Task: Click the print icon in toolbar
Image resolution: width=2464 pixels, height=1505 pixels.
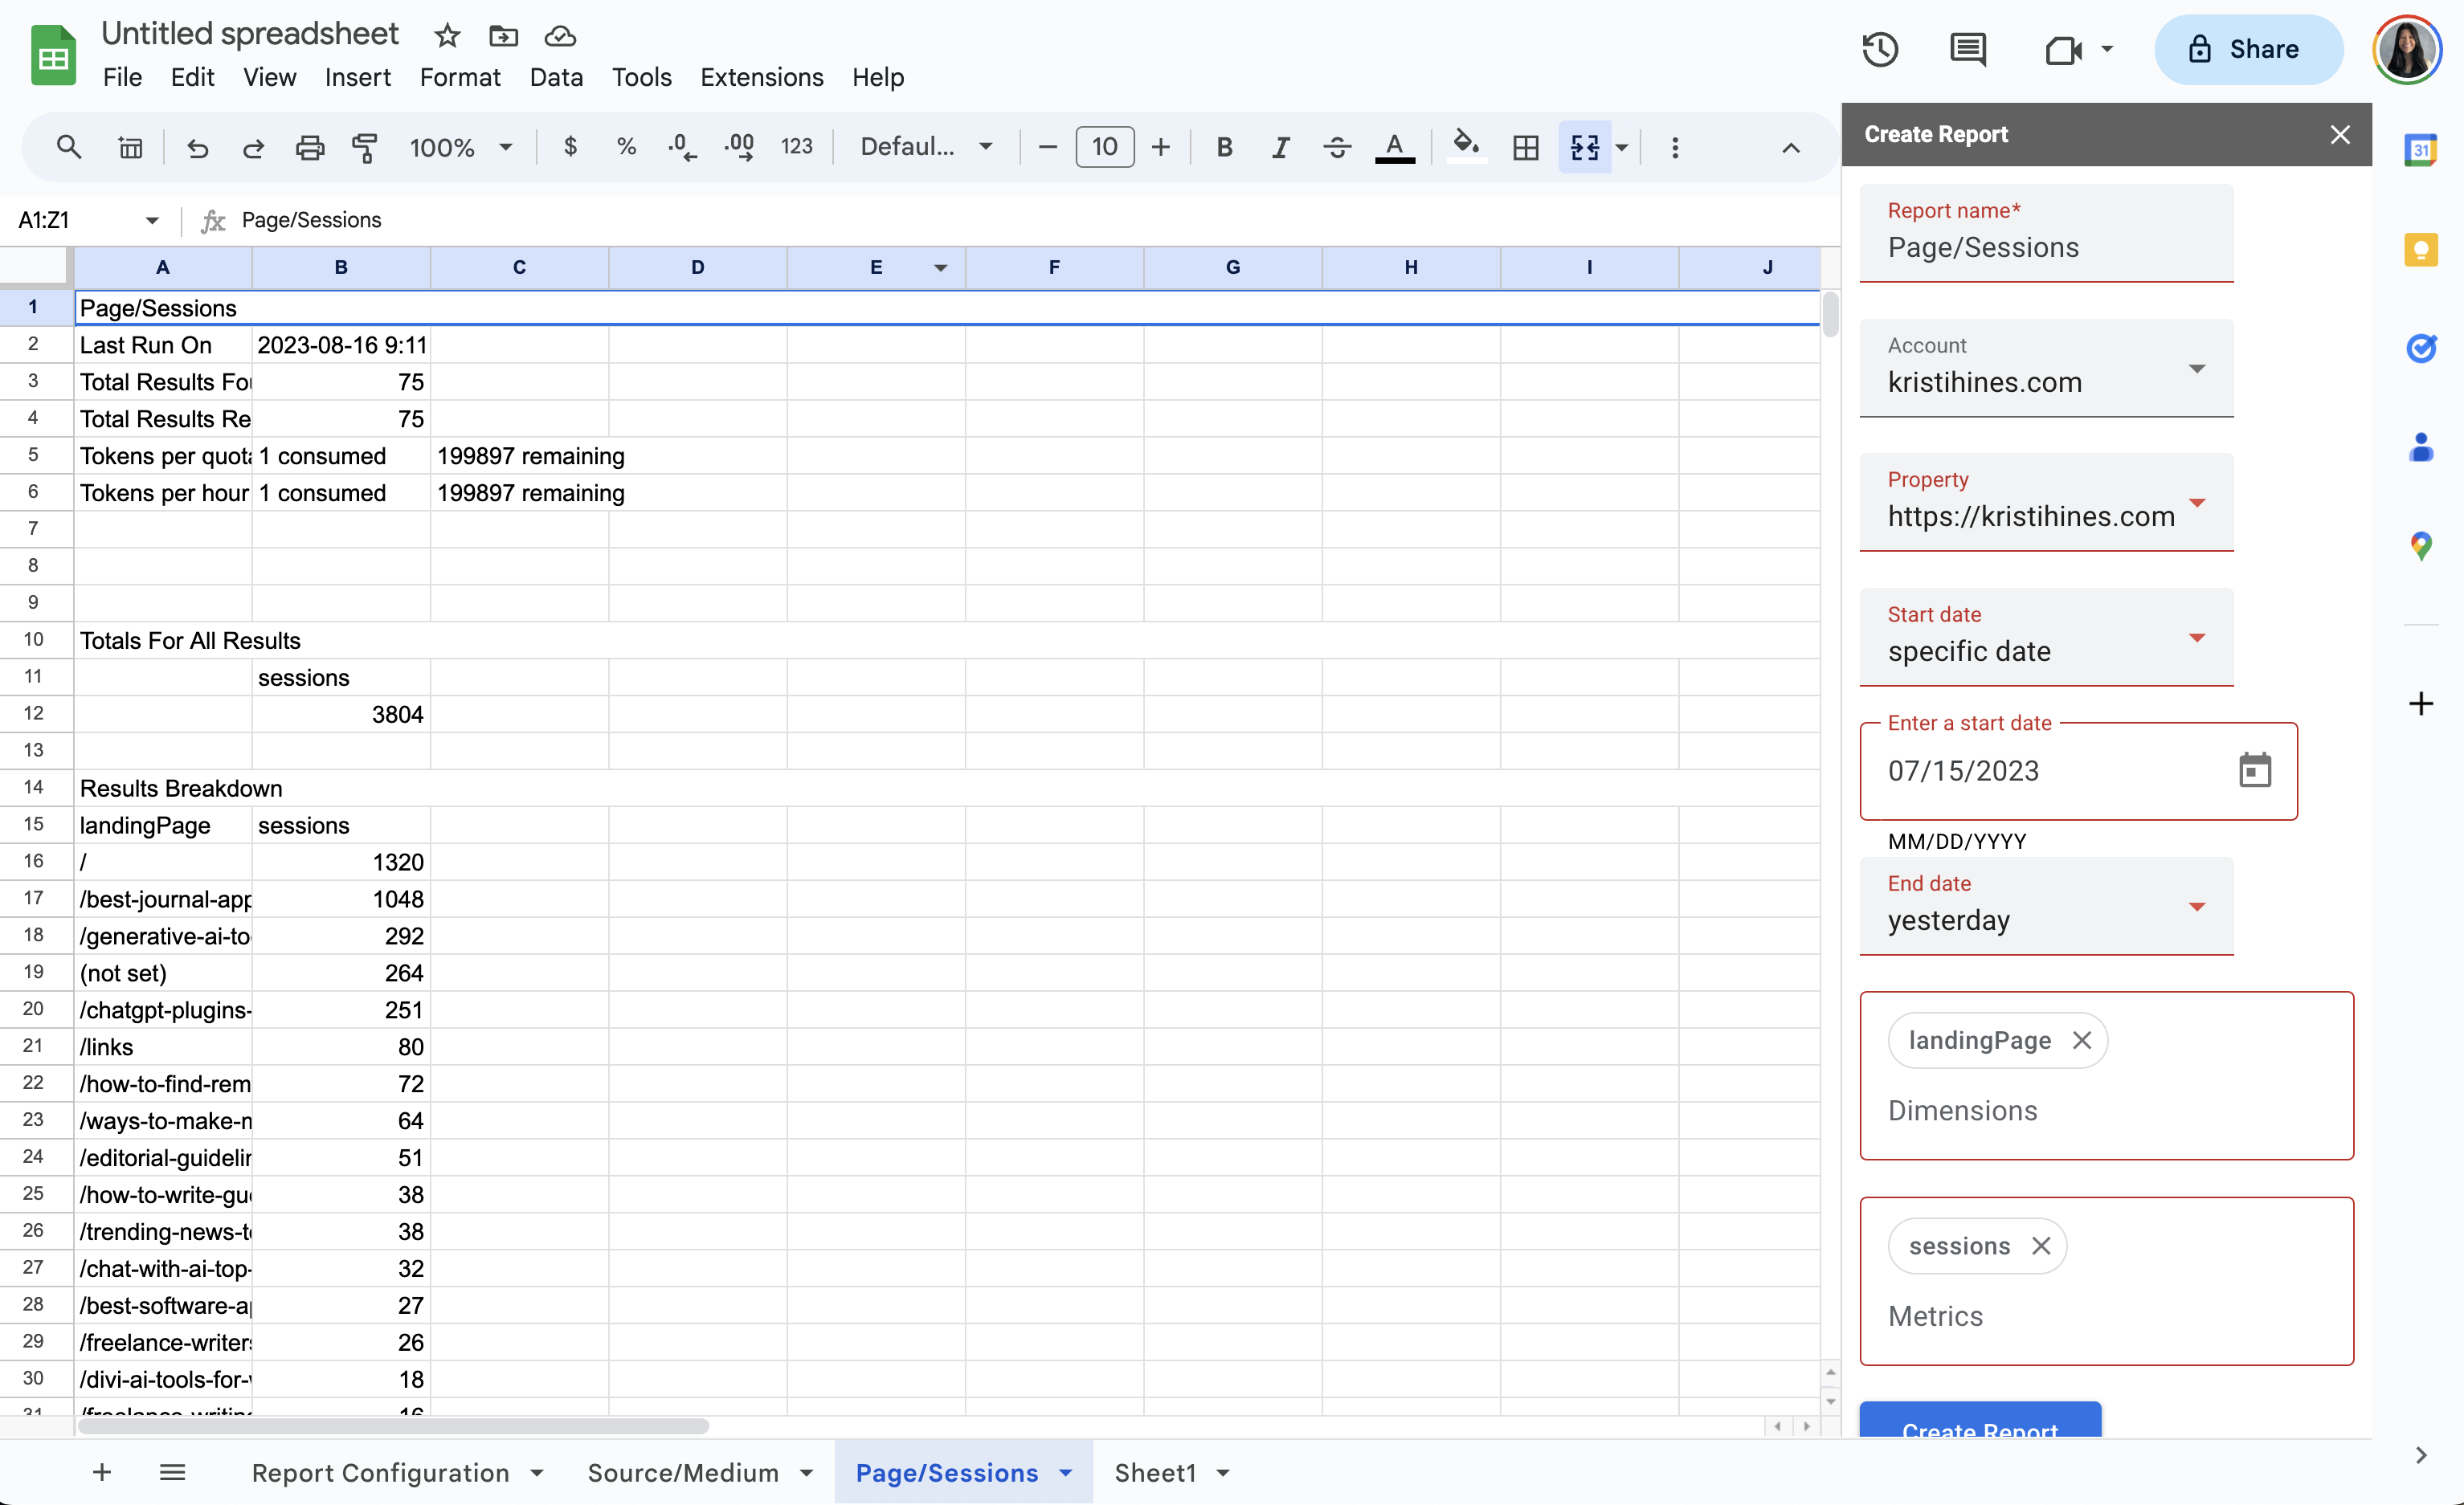Action: [x=308, y=148]
